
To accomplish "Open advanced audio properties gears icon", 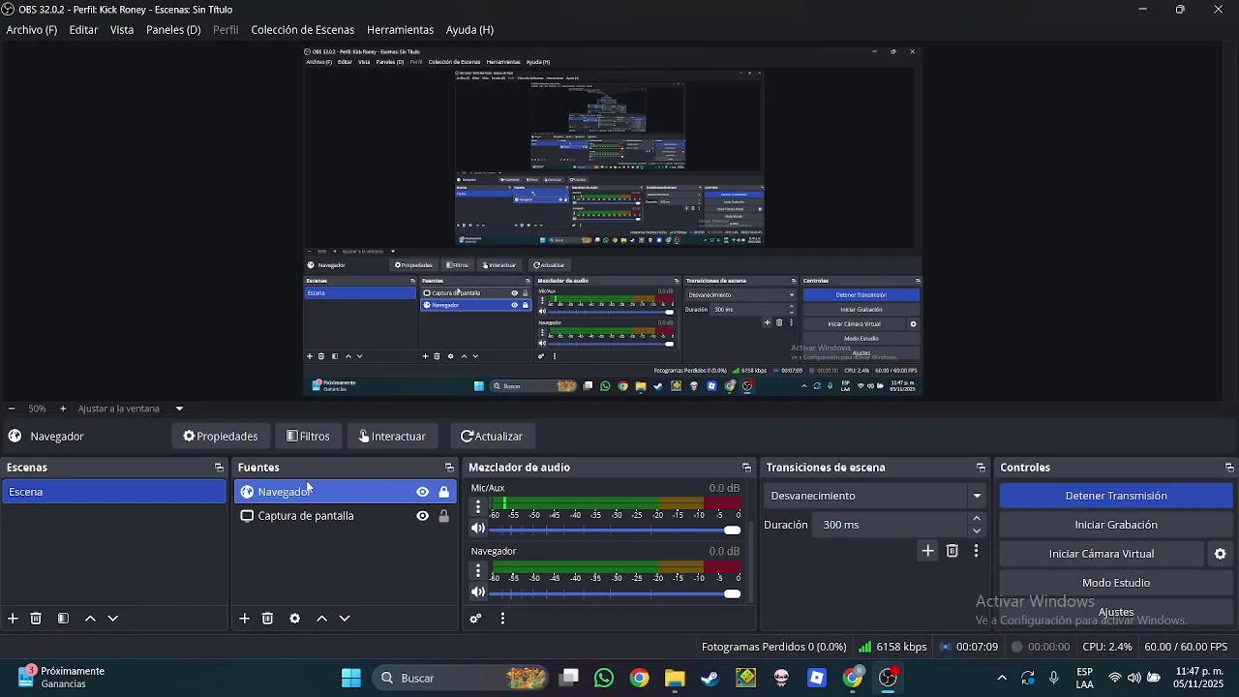I will point(475,619).
